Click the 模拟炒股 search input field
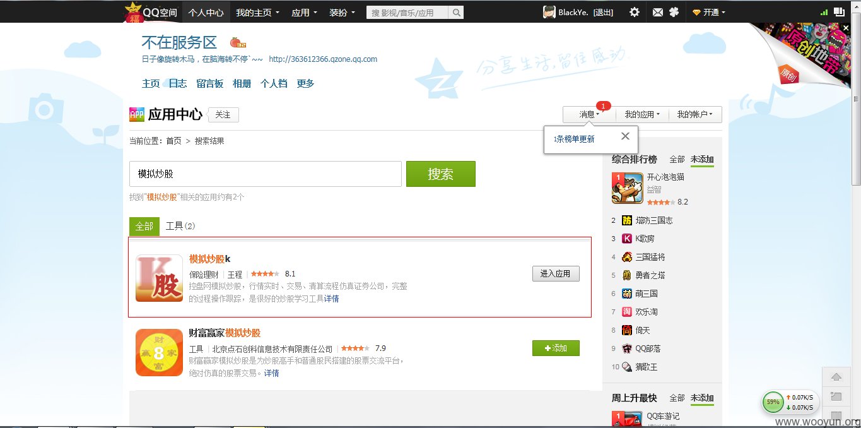This screenshot has height=428, width=861. 266,174
